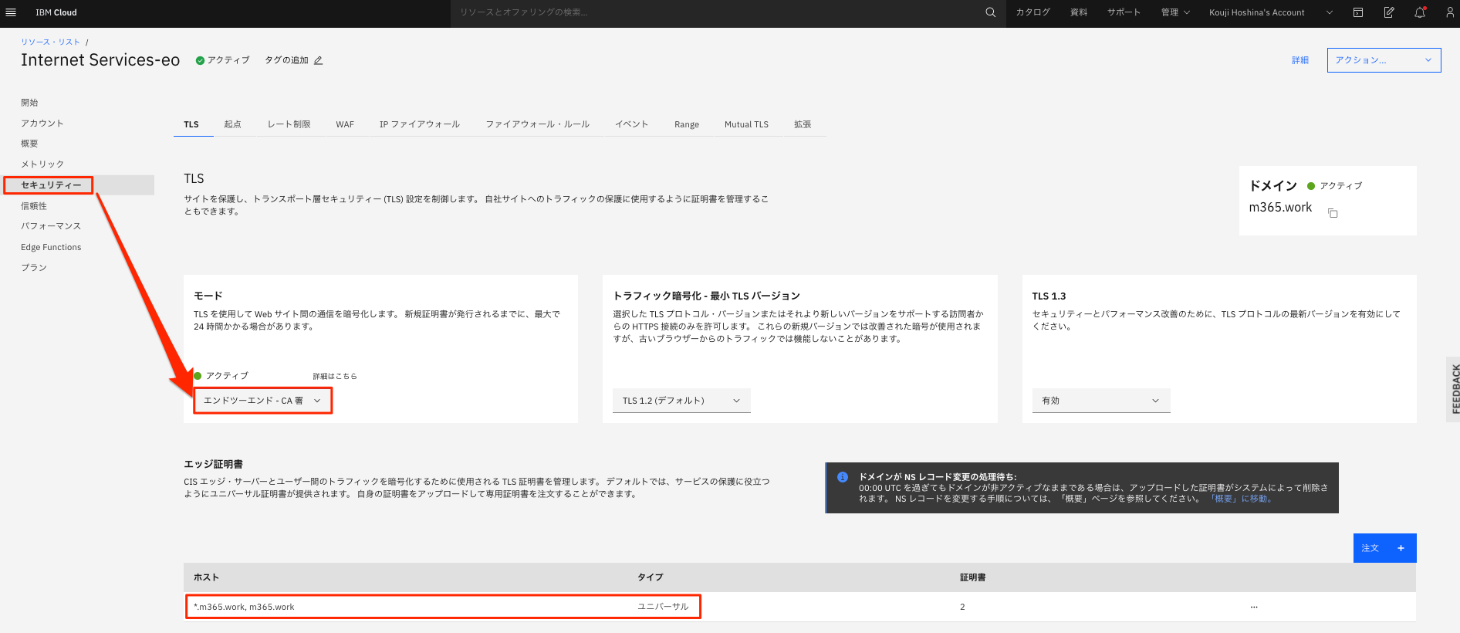This screenshot has width=1460, height=633.
Task: Select プラン in the sidebar
Action: [34, 268]
